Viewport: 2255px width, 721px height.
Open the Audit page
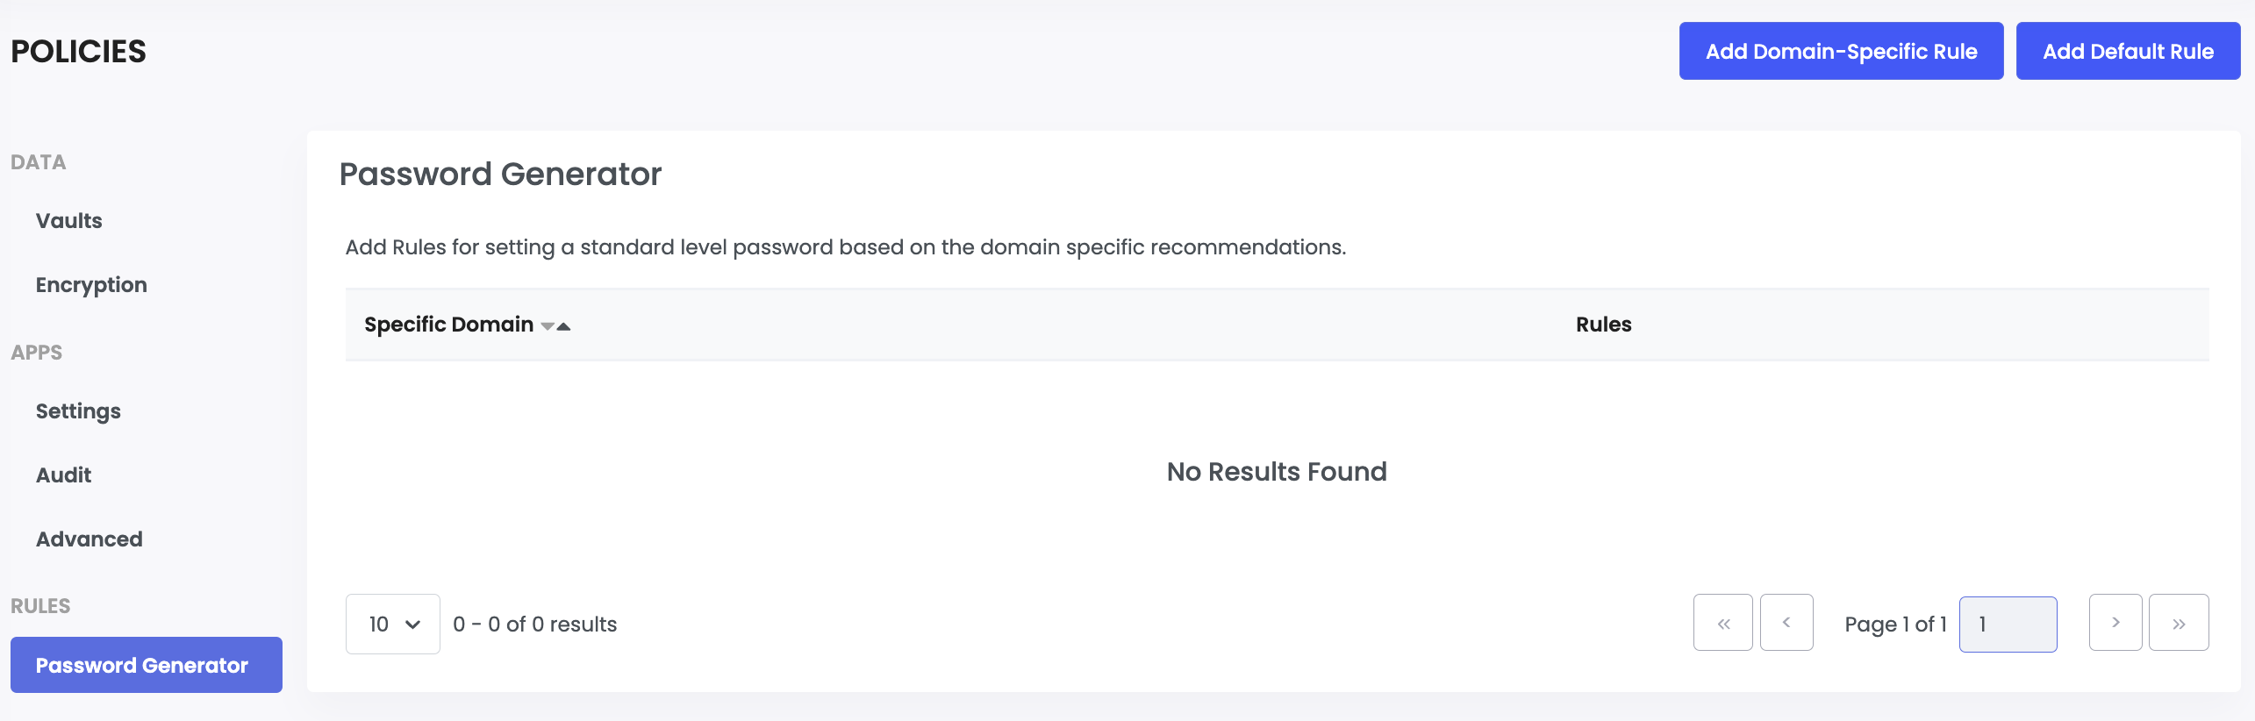tap(62, 474)
